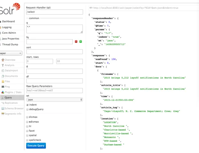Click the Analysis funnel icon

pos(3,65)
